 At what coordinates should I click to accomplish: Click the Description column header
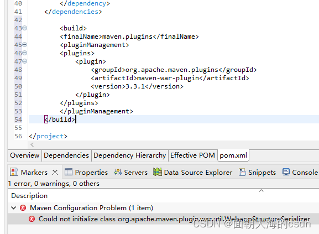pyautogui.click(x=29, y=196)
